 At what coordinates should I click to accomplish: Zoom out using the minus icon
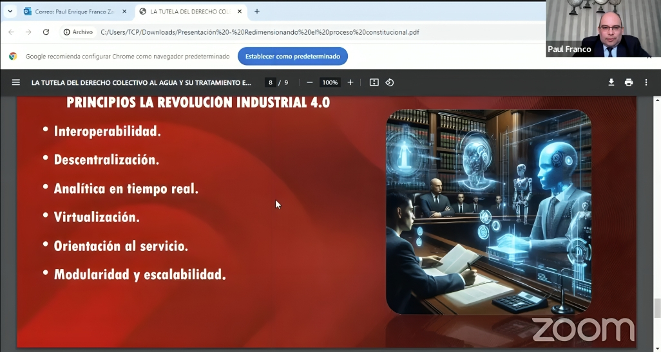310,82
